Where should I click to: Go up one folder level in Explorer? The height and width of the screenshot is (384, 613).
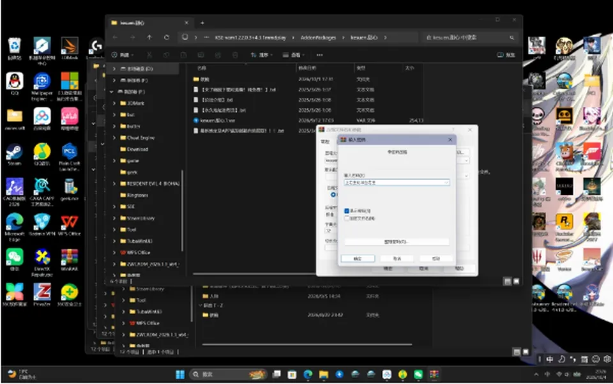point(149,37)
